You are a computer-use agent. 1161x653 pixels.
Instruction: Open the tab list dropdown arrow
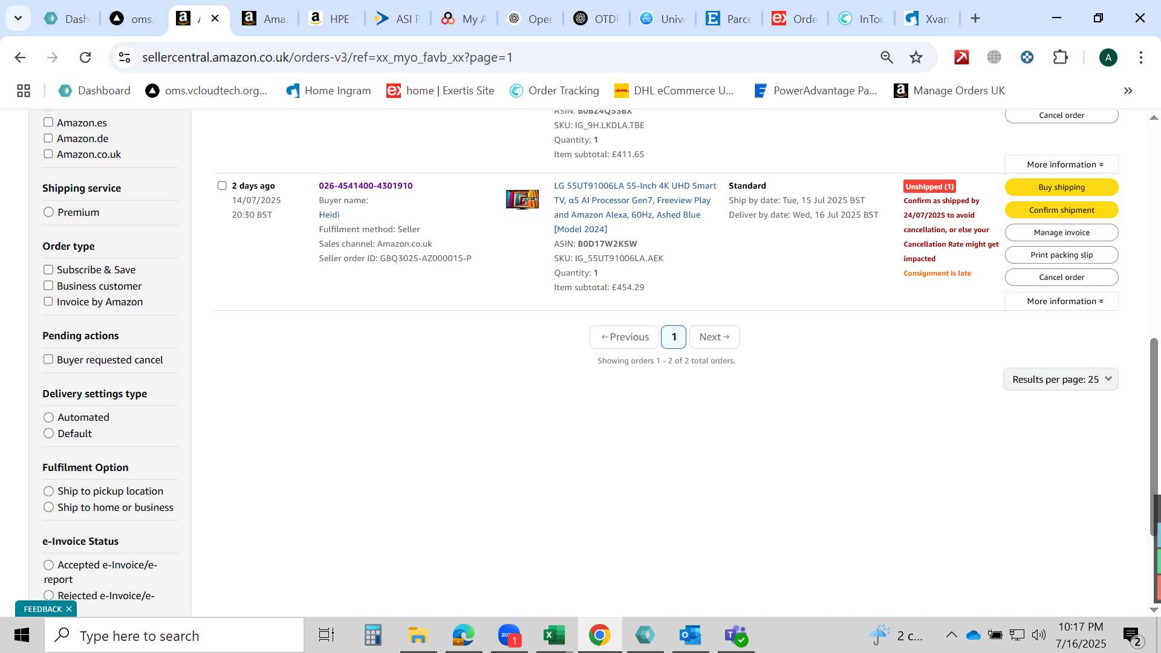(18, 19)
